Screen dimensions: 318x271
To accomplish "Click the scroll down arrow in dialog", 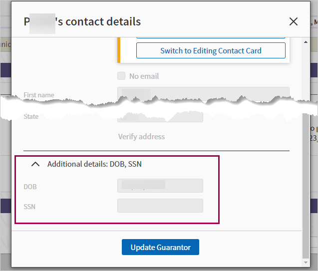I will [x=306, y=262].
